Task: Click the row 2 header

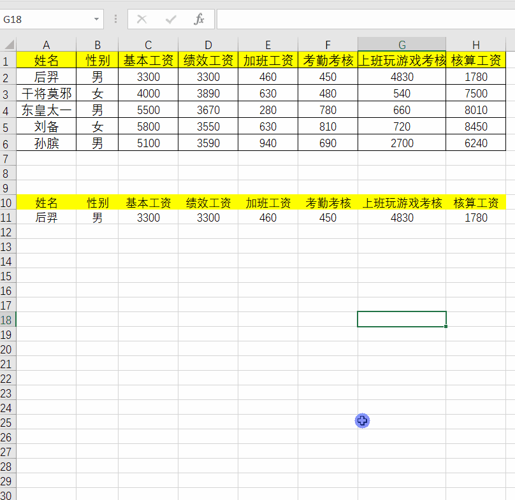Action: [x=8, y=77]
